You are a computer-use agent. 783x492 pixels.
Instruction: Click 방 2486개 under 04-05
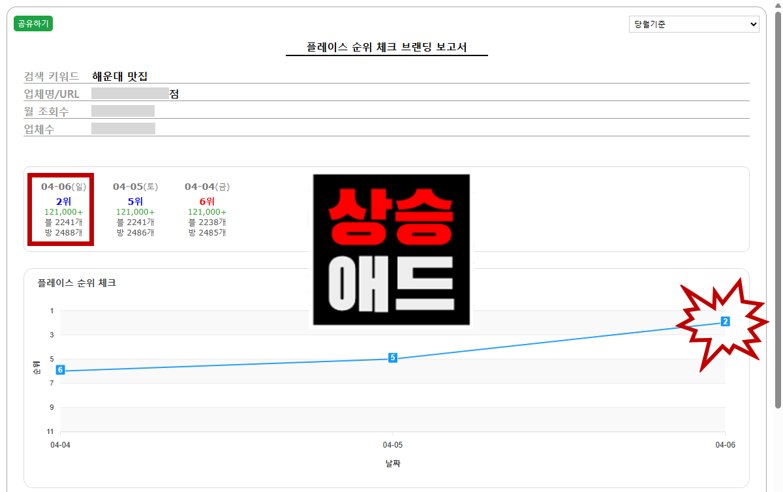point(135,232)
